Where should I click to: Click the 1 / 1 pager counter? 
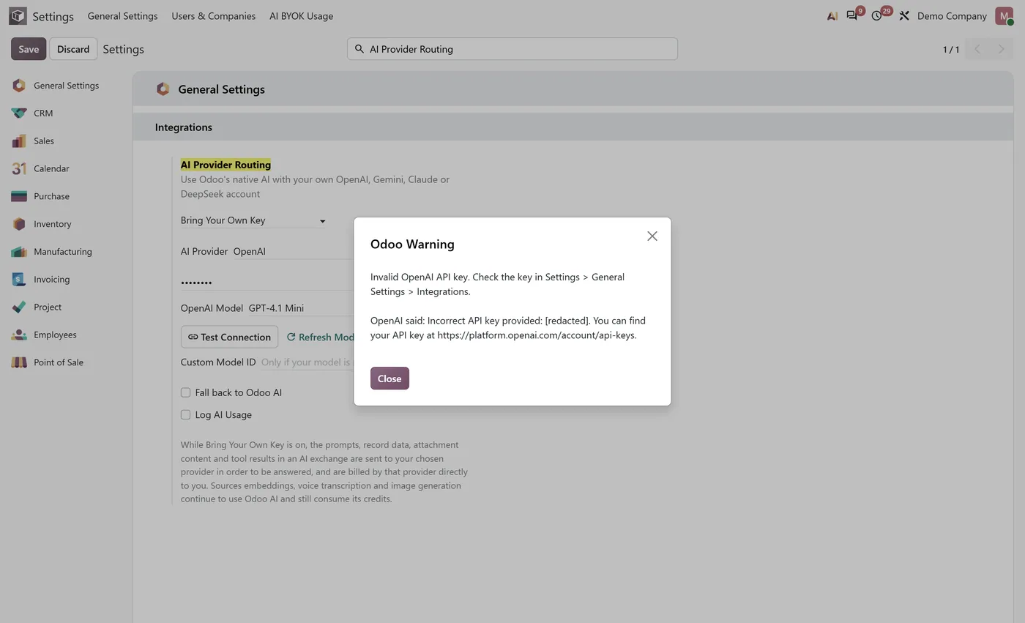pos(950,49)
